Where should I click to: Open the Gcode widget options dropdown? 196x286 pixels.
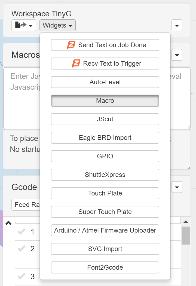coord(177,187)
